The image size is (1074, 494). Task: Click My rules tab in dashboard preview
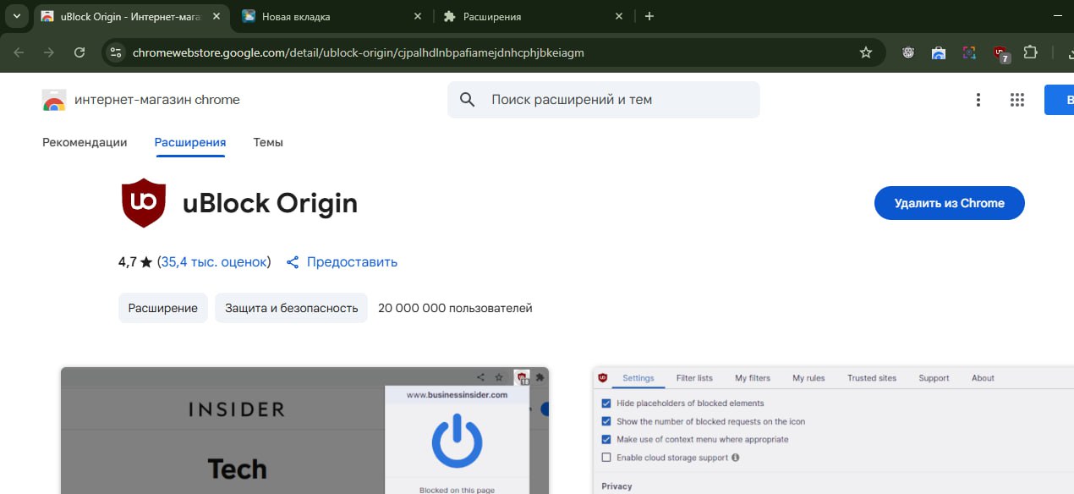[808, 378]
